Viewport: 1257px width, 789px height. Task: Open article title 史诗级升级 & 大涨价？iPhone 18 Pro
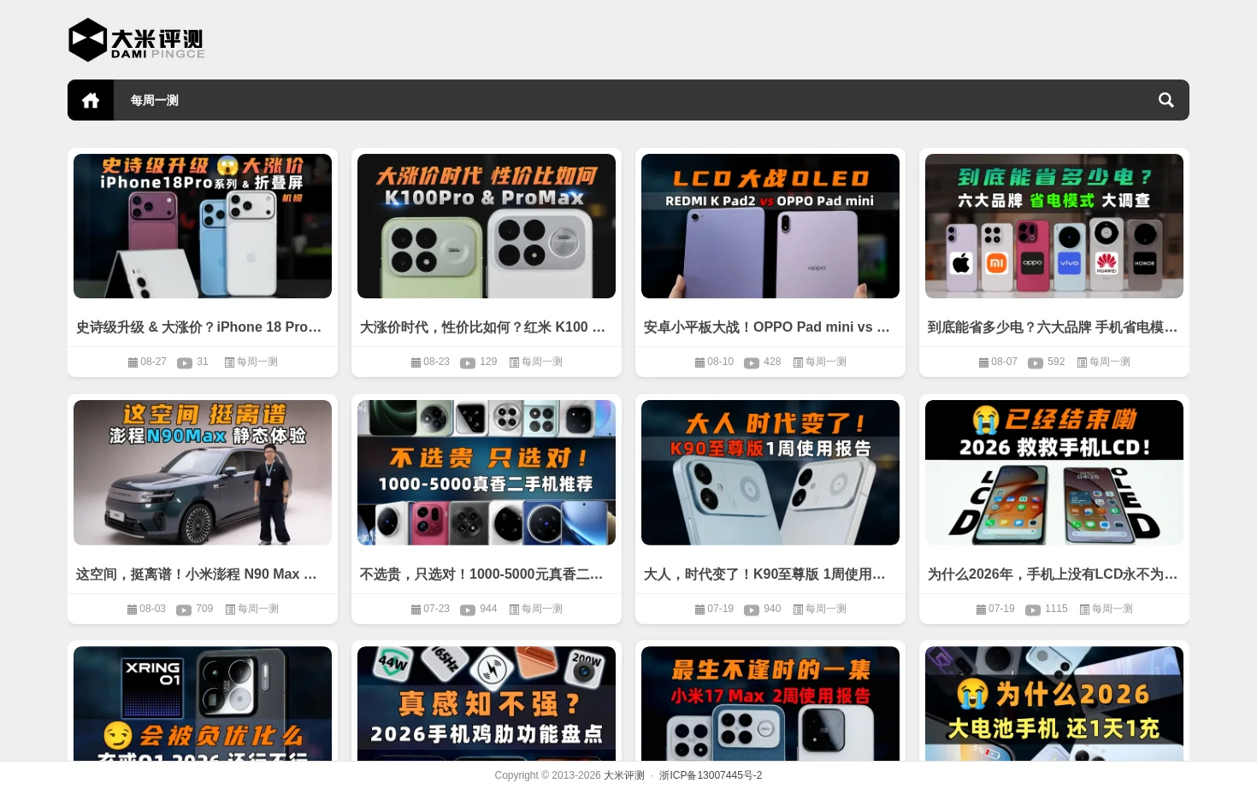(x=199, y=327)
